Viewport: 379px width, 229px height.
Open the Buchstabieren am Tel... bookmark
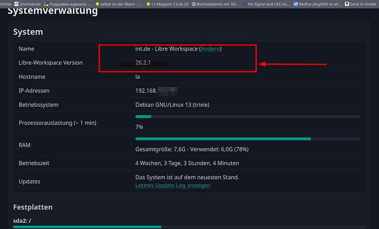click(215, 4)
